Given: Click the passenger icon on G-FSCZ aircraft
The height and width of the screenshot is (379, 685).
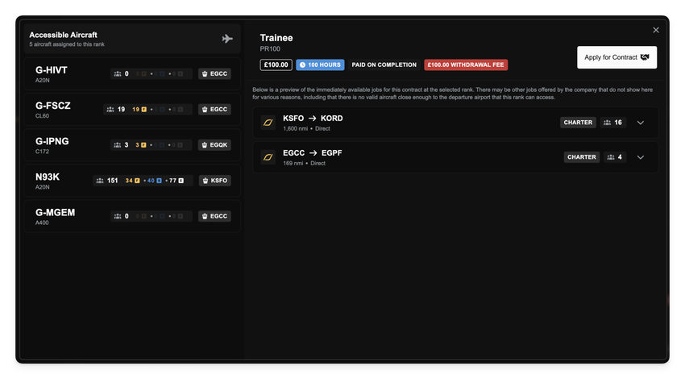Looking at the screenshot, I should click(x=109, y=110).
